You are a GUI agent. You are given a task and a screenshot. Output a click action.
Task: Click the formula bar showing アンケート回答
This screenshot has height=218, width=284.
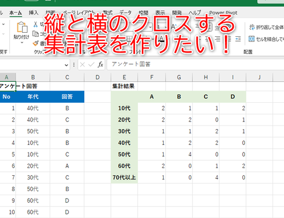coord(195,64)
